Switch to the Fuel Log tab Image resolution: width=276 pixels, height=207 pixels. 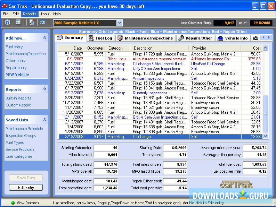[100, 38]
